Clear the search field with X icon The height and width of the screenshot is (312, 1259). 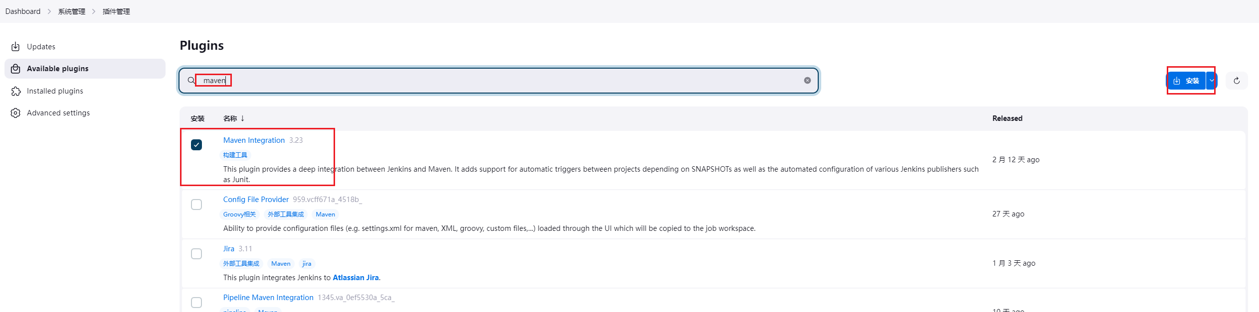[x=807, y=81]
